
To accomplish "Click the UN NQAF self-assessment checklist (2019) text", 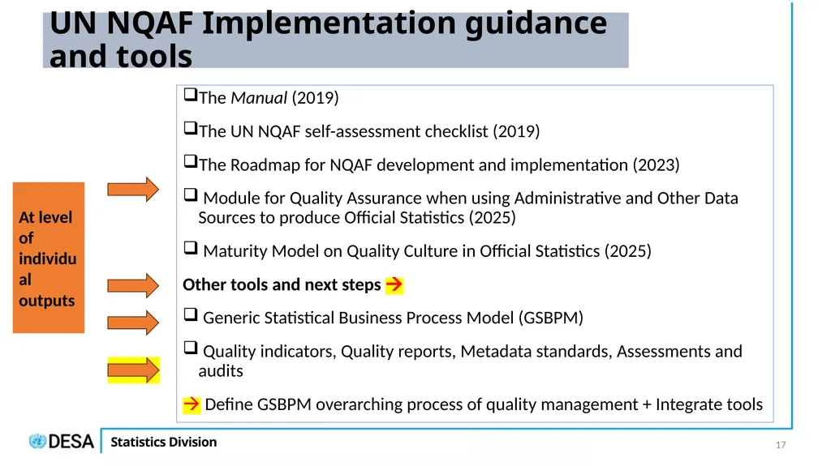I will [x=369, y=131].
